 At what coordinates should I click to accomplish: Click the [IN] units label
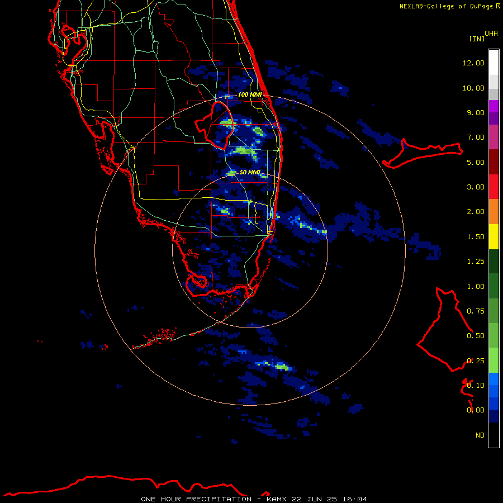point(477,39)
